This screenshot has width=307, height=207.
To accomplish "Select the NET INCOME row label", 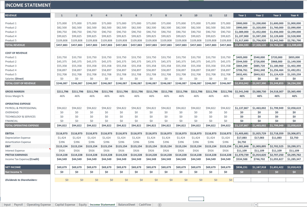I will click(x=28, y=167).
